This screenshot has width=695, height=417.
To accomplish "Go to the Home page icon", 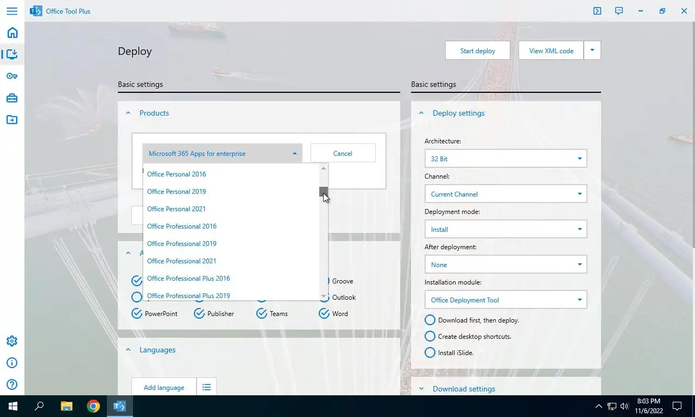I will pyautogui.click(x=12, y=33).
